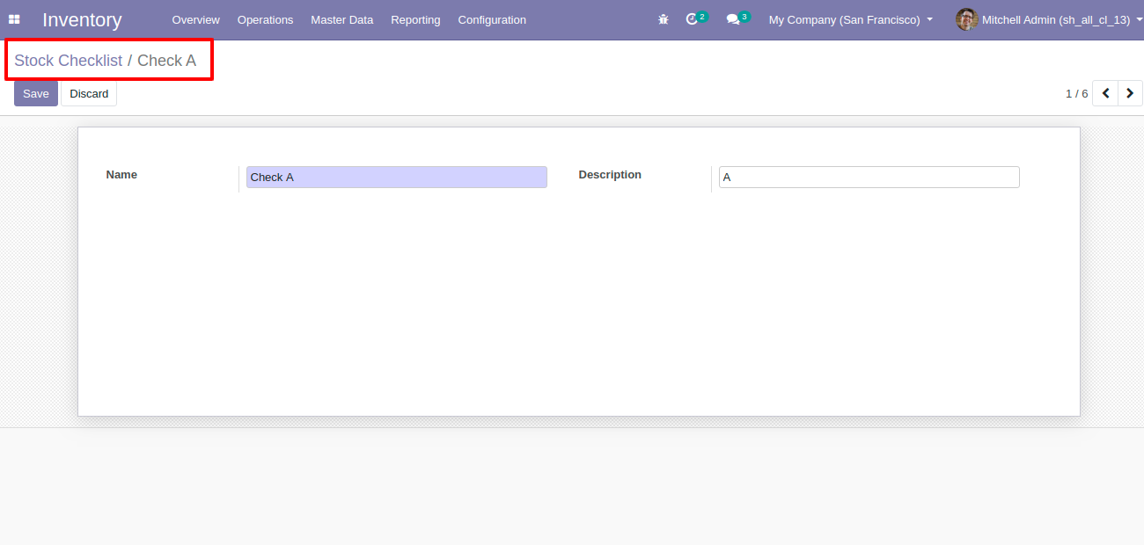Open the Master Data menu

coord(341,19)
